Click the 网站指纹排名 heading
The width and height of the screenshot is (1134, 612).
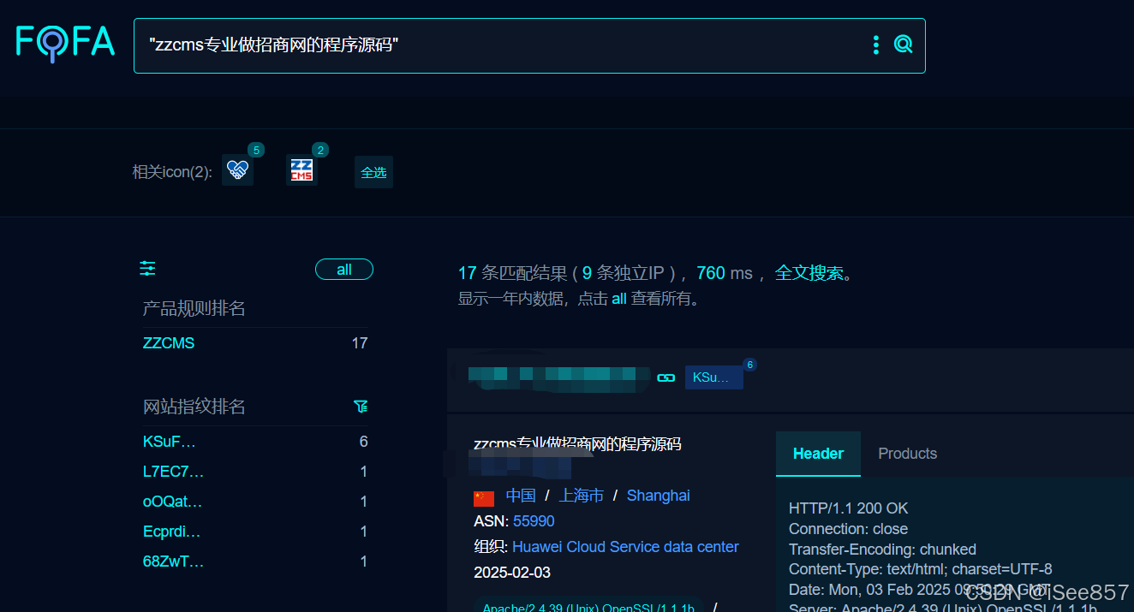(194, 407)
